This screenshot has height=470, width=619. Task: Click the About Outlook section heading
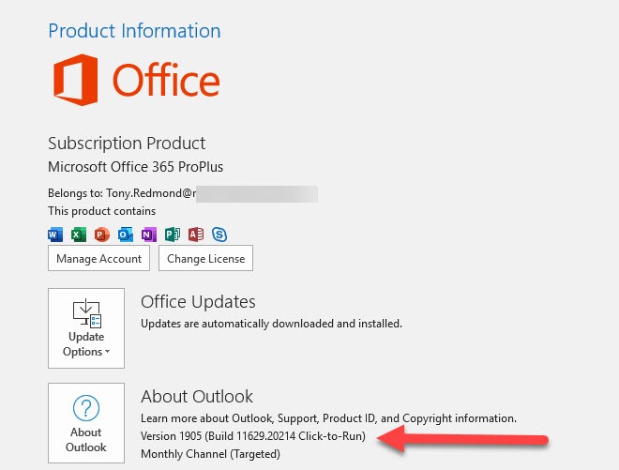click(197, 397)
